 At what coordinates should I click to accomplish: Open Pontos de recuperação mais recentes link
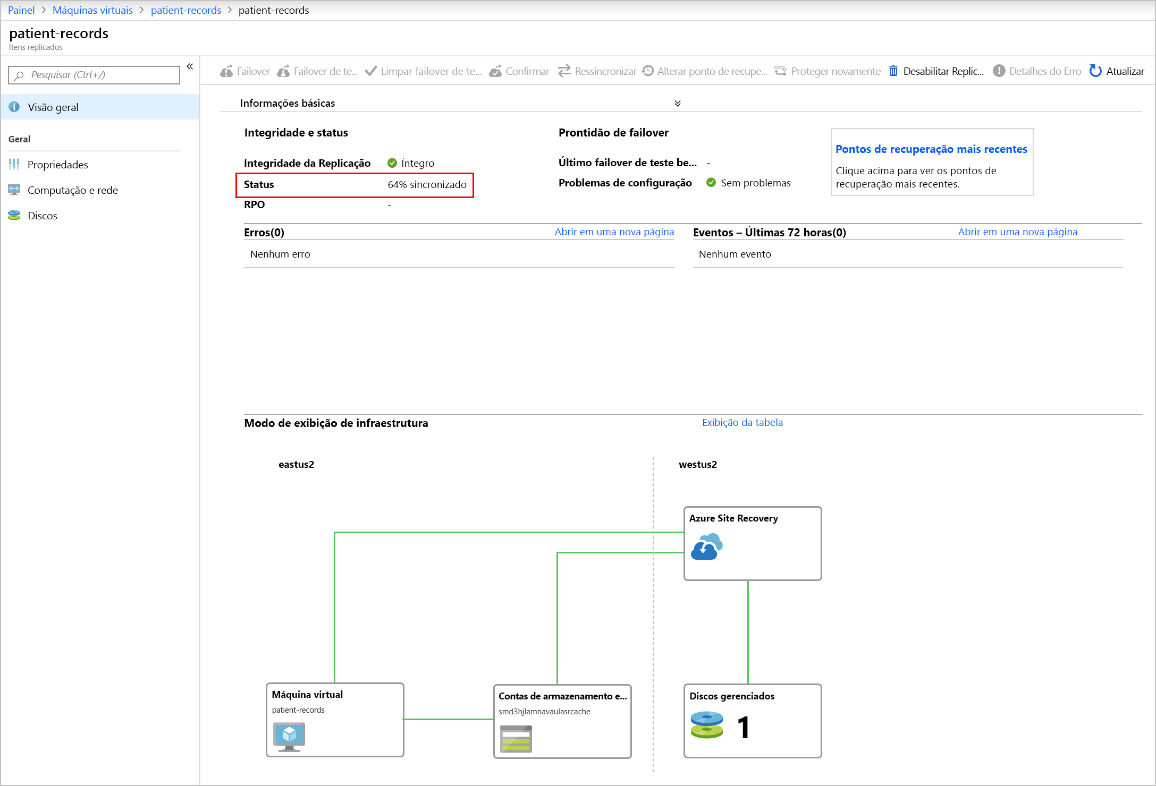(x=931, y=149)
